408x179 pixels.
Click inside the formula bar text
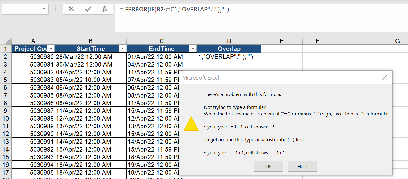[174, 10]
